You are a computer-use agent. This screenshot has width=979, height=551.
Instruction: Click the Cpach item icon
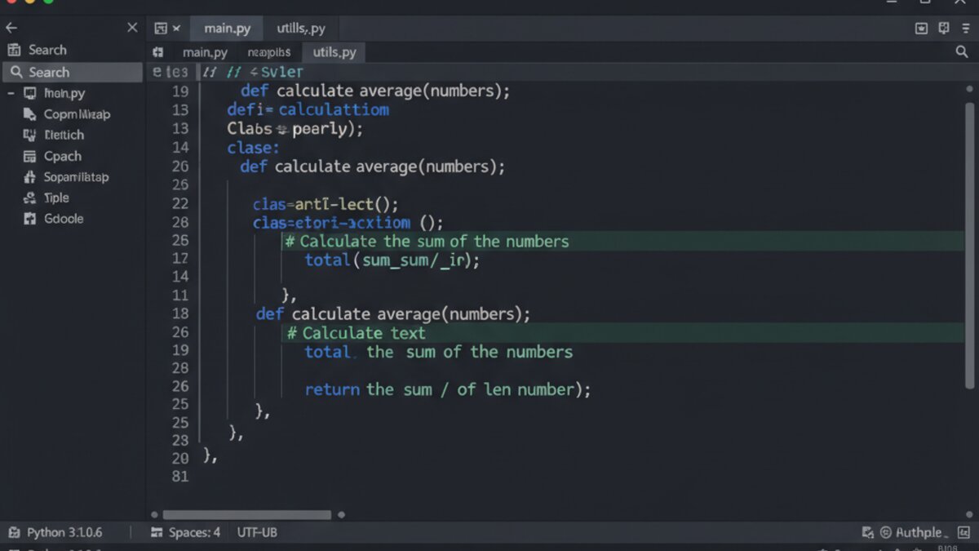click(x=30, y=156)
